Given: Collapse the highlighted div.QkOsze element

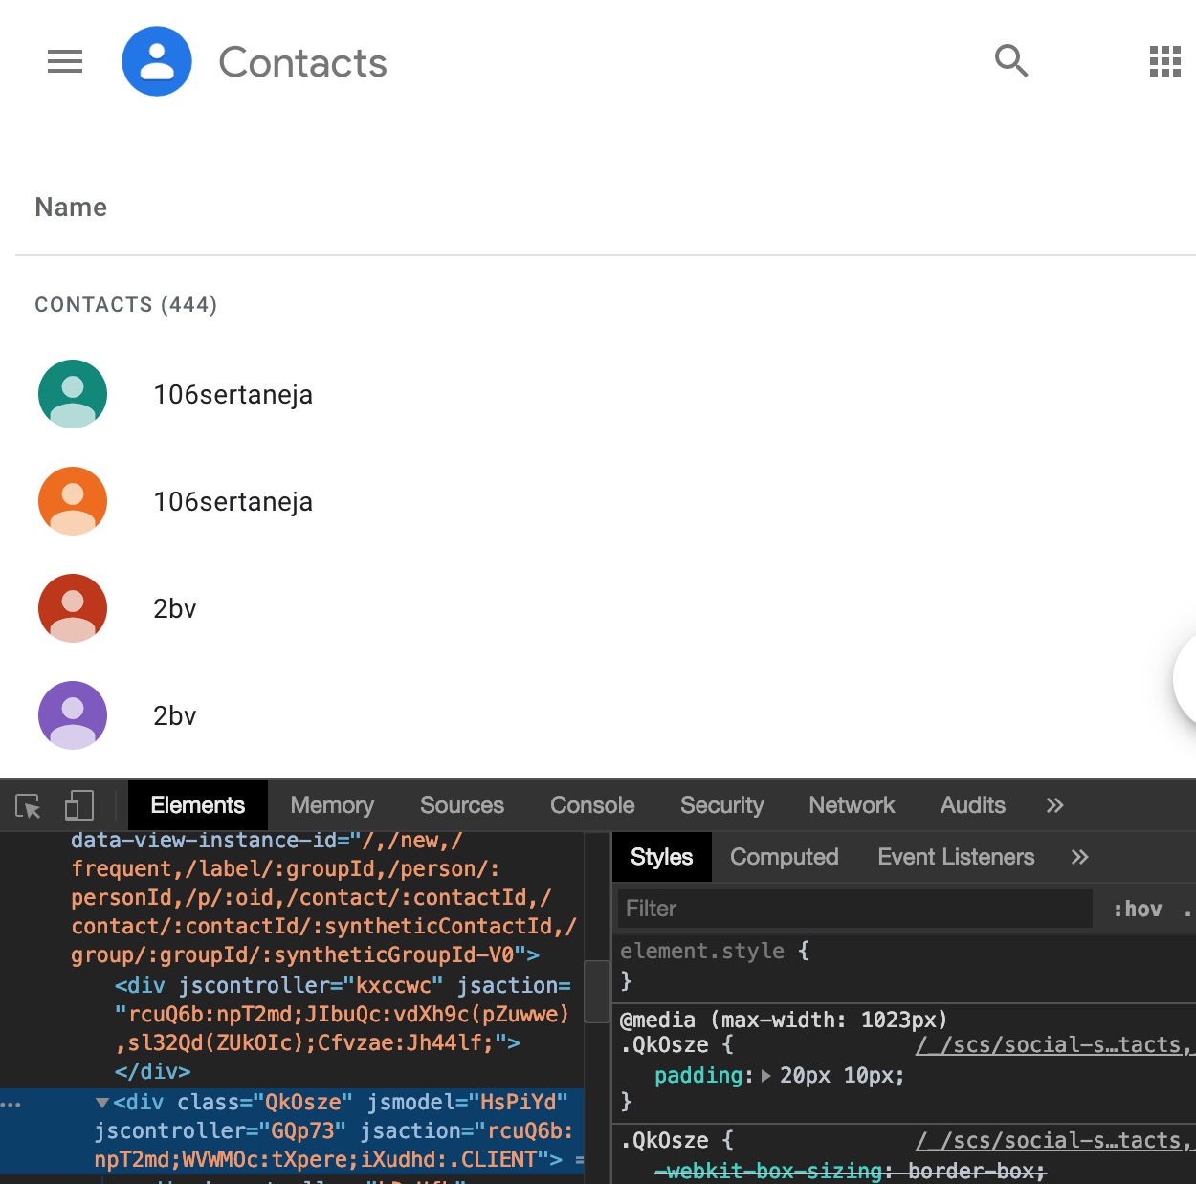Looking at the screenshot, I should click(102, 1102).
